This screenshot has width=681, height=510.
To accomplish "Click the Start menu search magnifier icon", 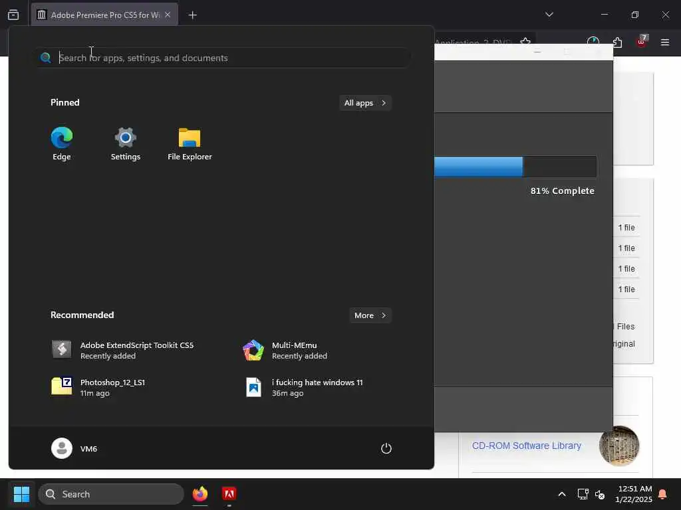I will click(46, 58).
